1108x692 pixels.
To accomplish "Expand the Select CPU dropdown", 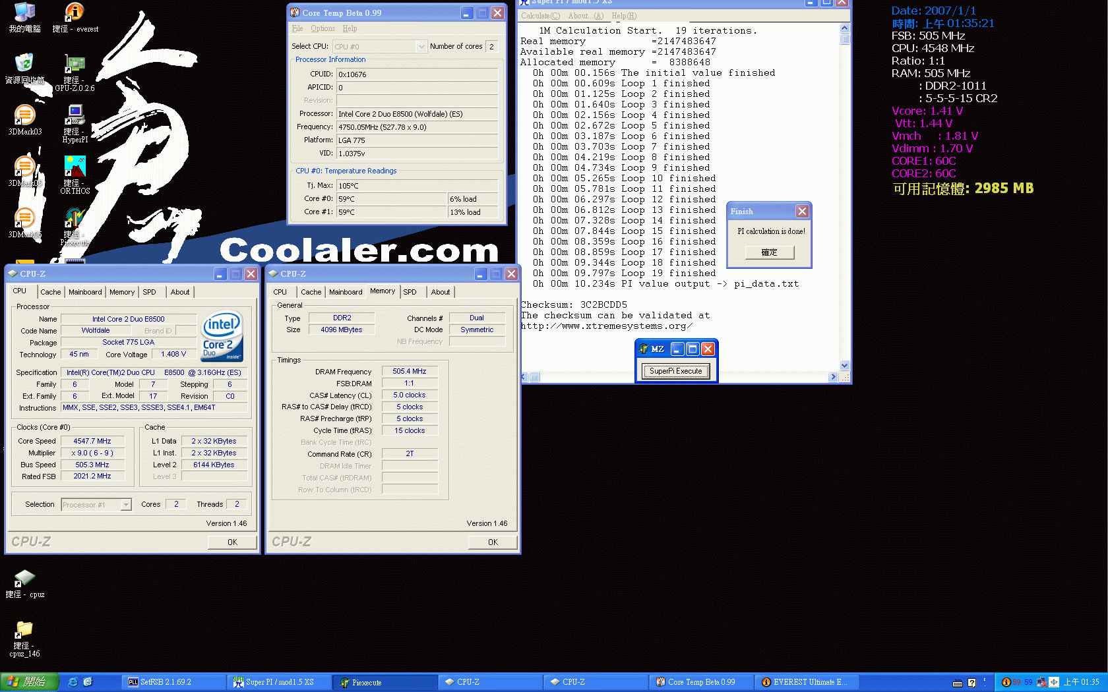I will click(x=421, y=46).
